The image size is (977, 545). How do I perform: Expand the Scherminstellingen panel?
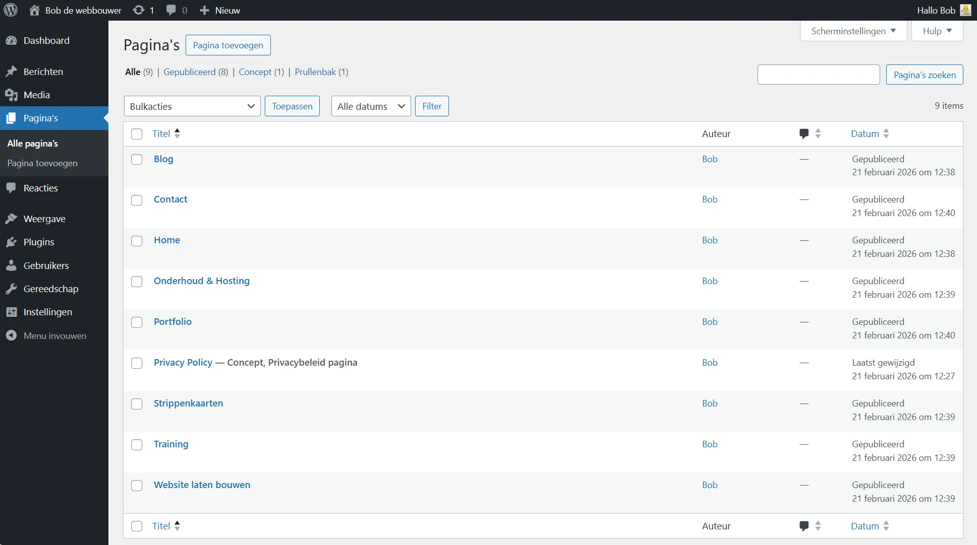tap(853, 31)
